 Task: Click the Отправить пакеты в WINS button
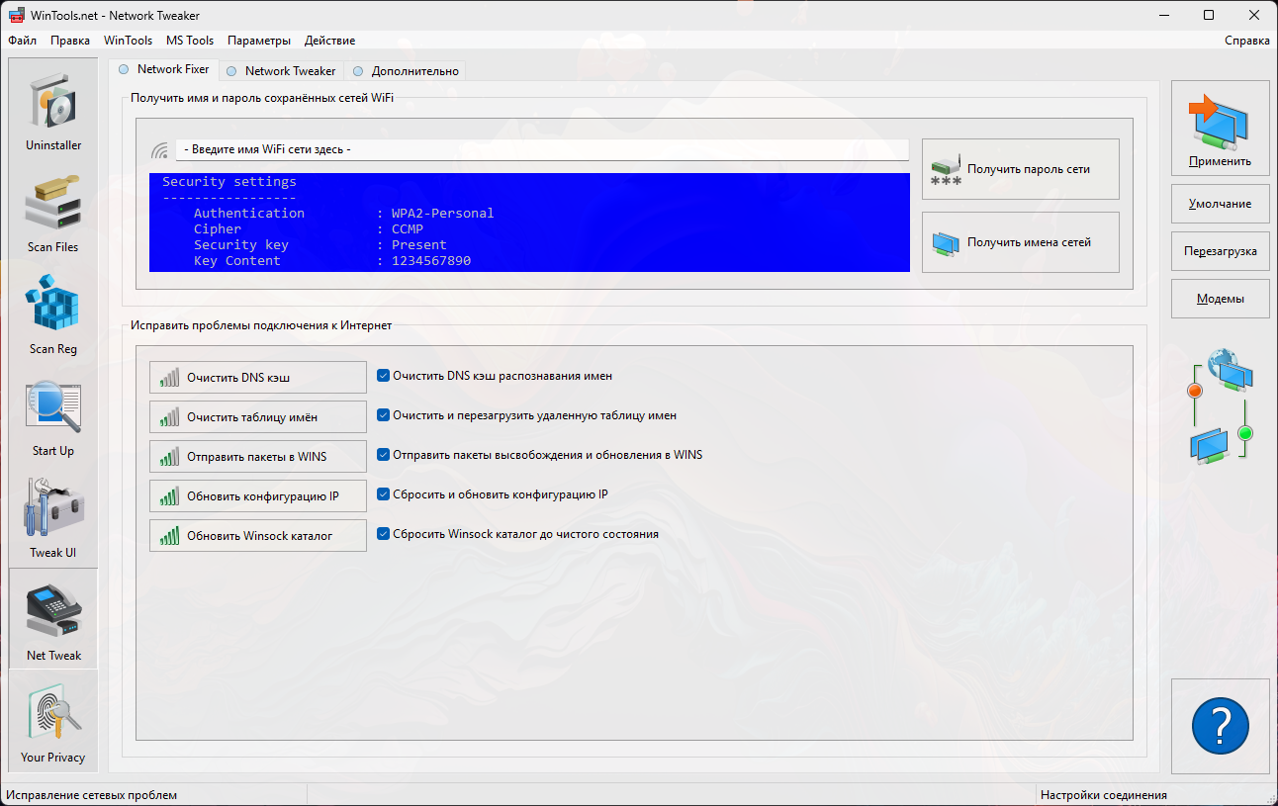[258, 456]
